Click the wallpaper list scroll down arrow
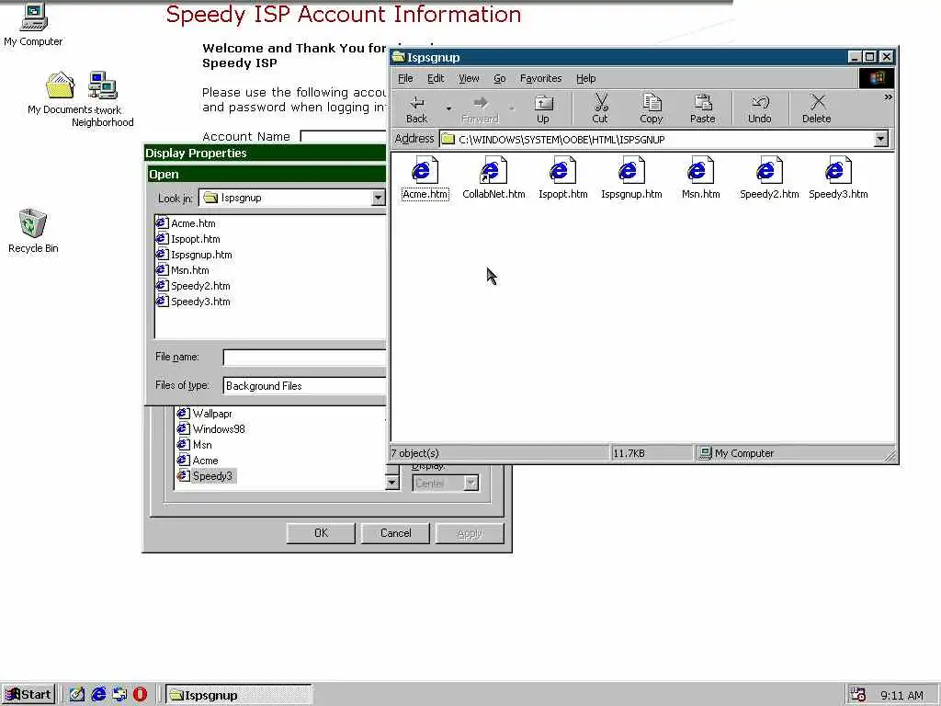Viewport: 941px width, 706px height. click(x=391, y=483)
